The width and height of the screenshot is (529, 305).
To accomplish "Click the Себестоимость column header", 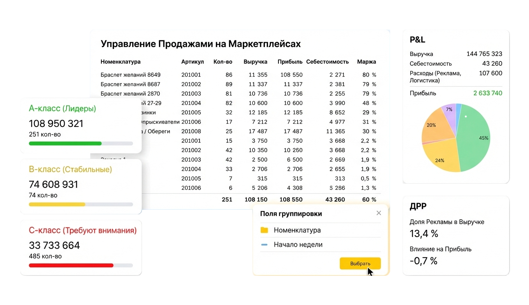I will pos(327,62).
